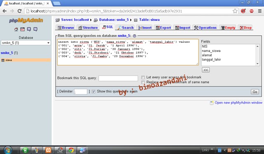The width and height of the screenshot is (264, 154).
Task: Open the Operations tab
Action: [205, 28]
